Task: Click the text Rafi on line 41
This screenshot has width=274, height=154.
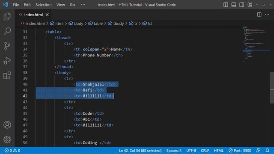Action: pyautogui.click(x=87, y=90)
